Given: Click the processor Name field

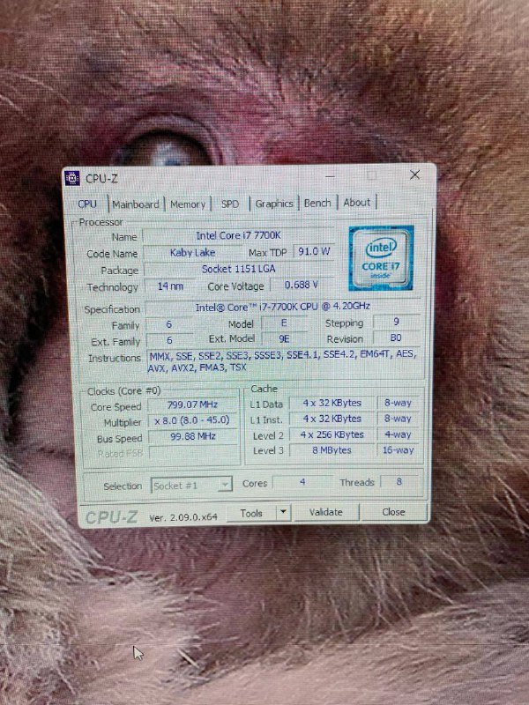Looking at the screenshot, I should pos(238,236).
